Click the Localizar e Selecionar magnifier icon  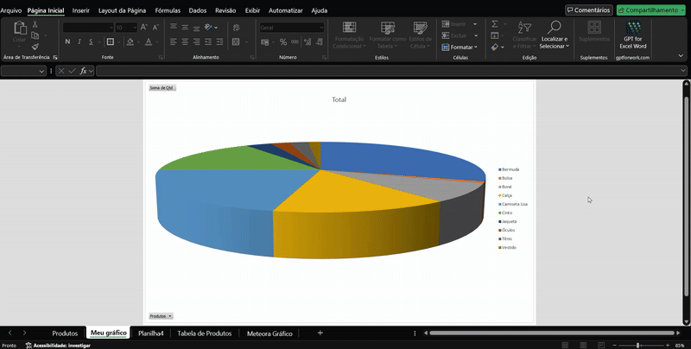point(555,29)
